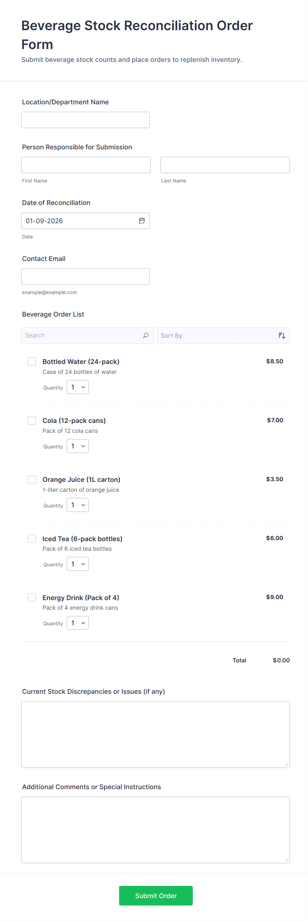Viewport: 308px width, 922px height.
Task: Expand the Cola quantity selector
Action: tap(77, 446)
